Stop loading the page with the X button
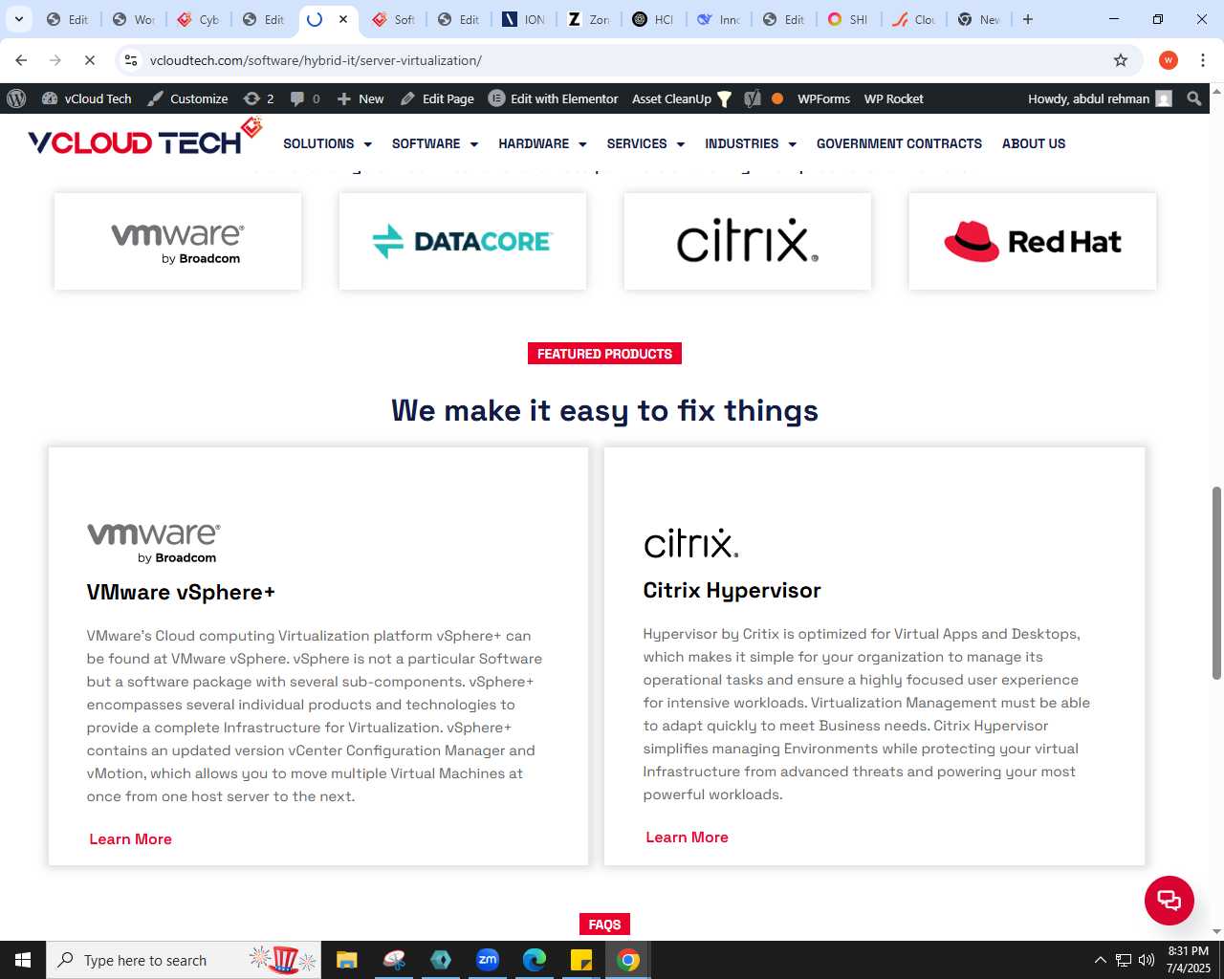1224x979 pixels. (x=89, y=60)
